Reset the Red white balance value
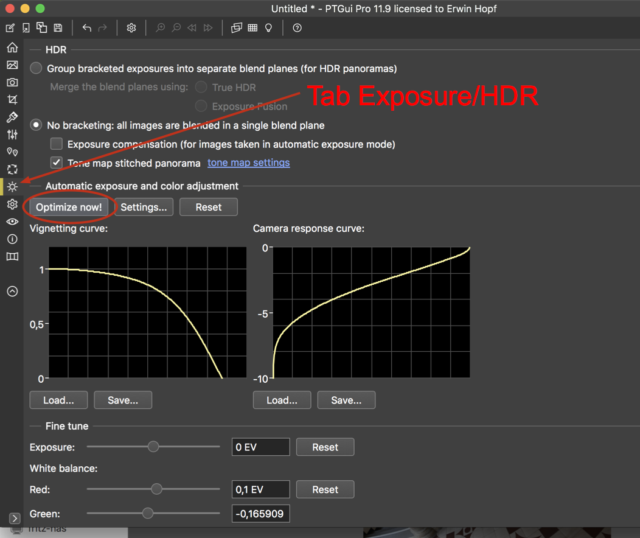The image size is (640, 538). [325, 489]
